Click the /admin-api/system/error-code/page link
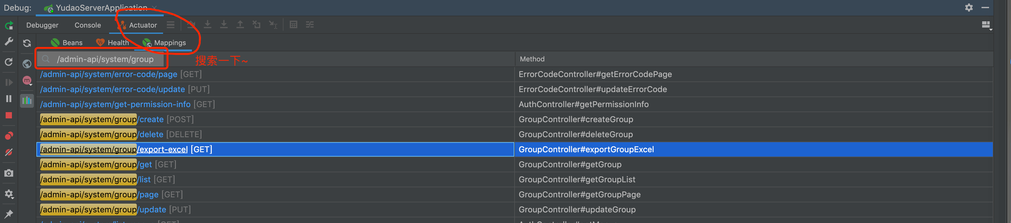 coord(109,74)
